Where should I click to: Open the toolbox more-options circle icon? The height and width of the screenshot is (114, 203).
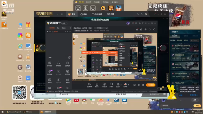(x=69, y=58)
